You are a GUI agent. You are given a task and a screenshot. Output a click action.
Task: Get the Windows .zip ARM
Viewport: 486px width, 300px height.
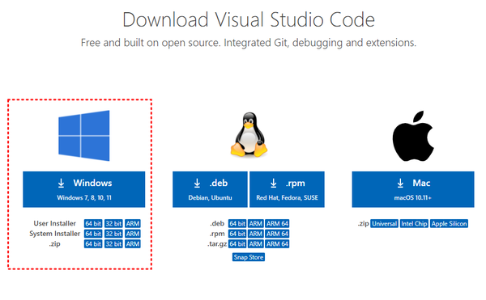[133, 243]
